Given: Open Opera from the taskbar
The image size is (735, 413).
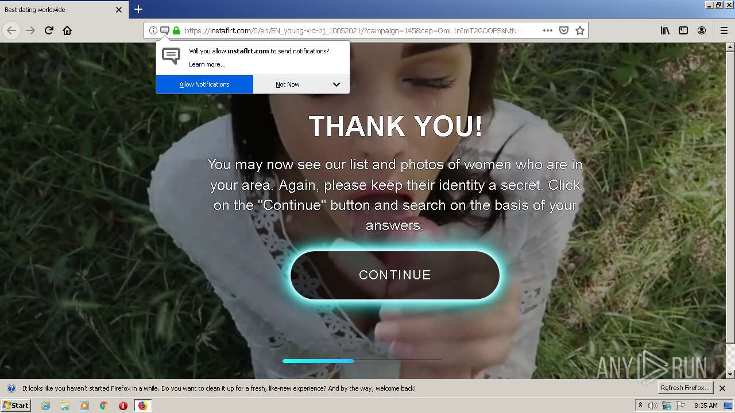Looking at the screenshot, I should [123, 406].
